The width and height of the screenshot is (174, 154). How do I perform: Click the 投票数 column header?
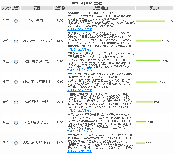pos(60,8)
